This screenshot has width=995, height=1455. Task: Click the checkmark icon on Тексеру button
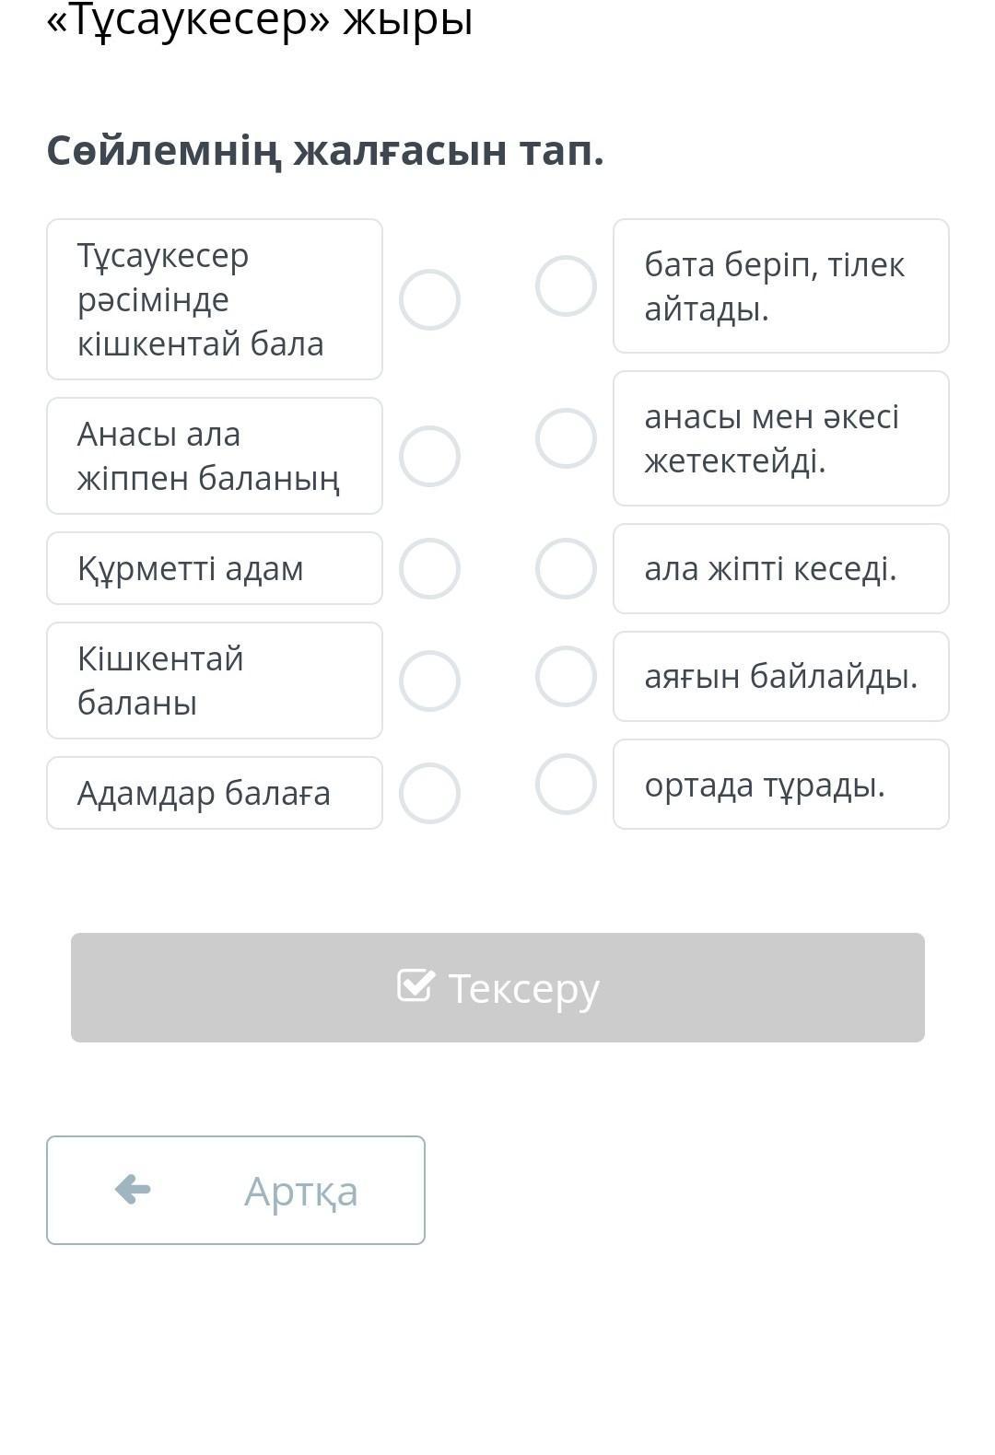[x=415, y=985]
